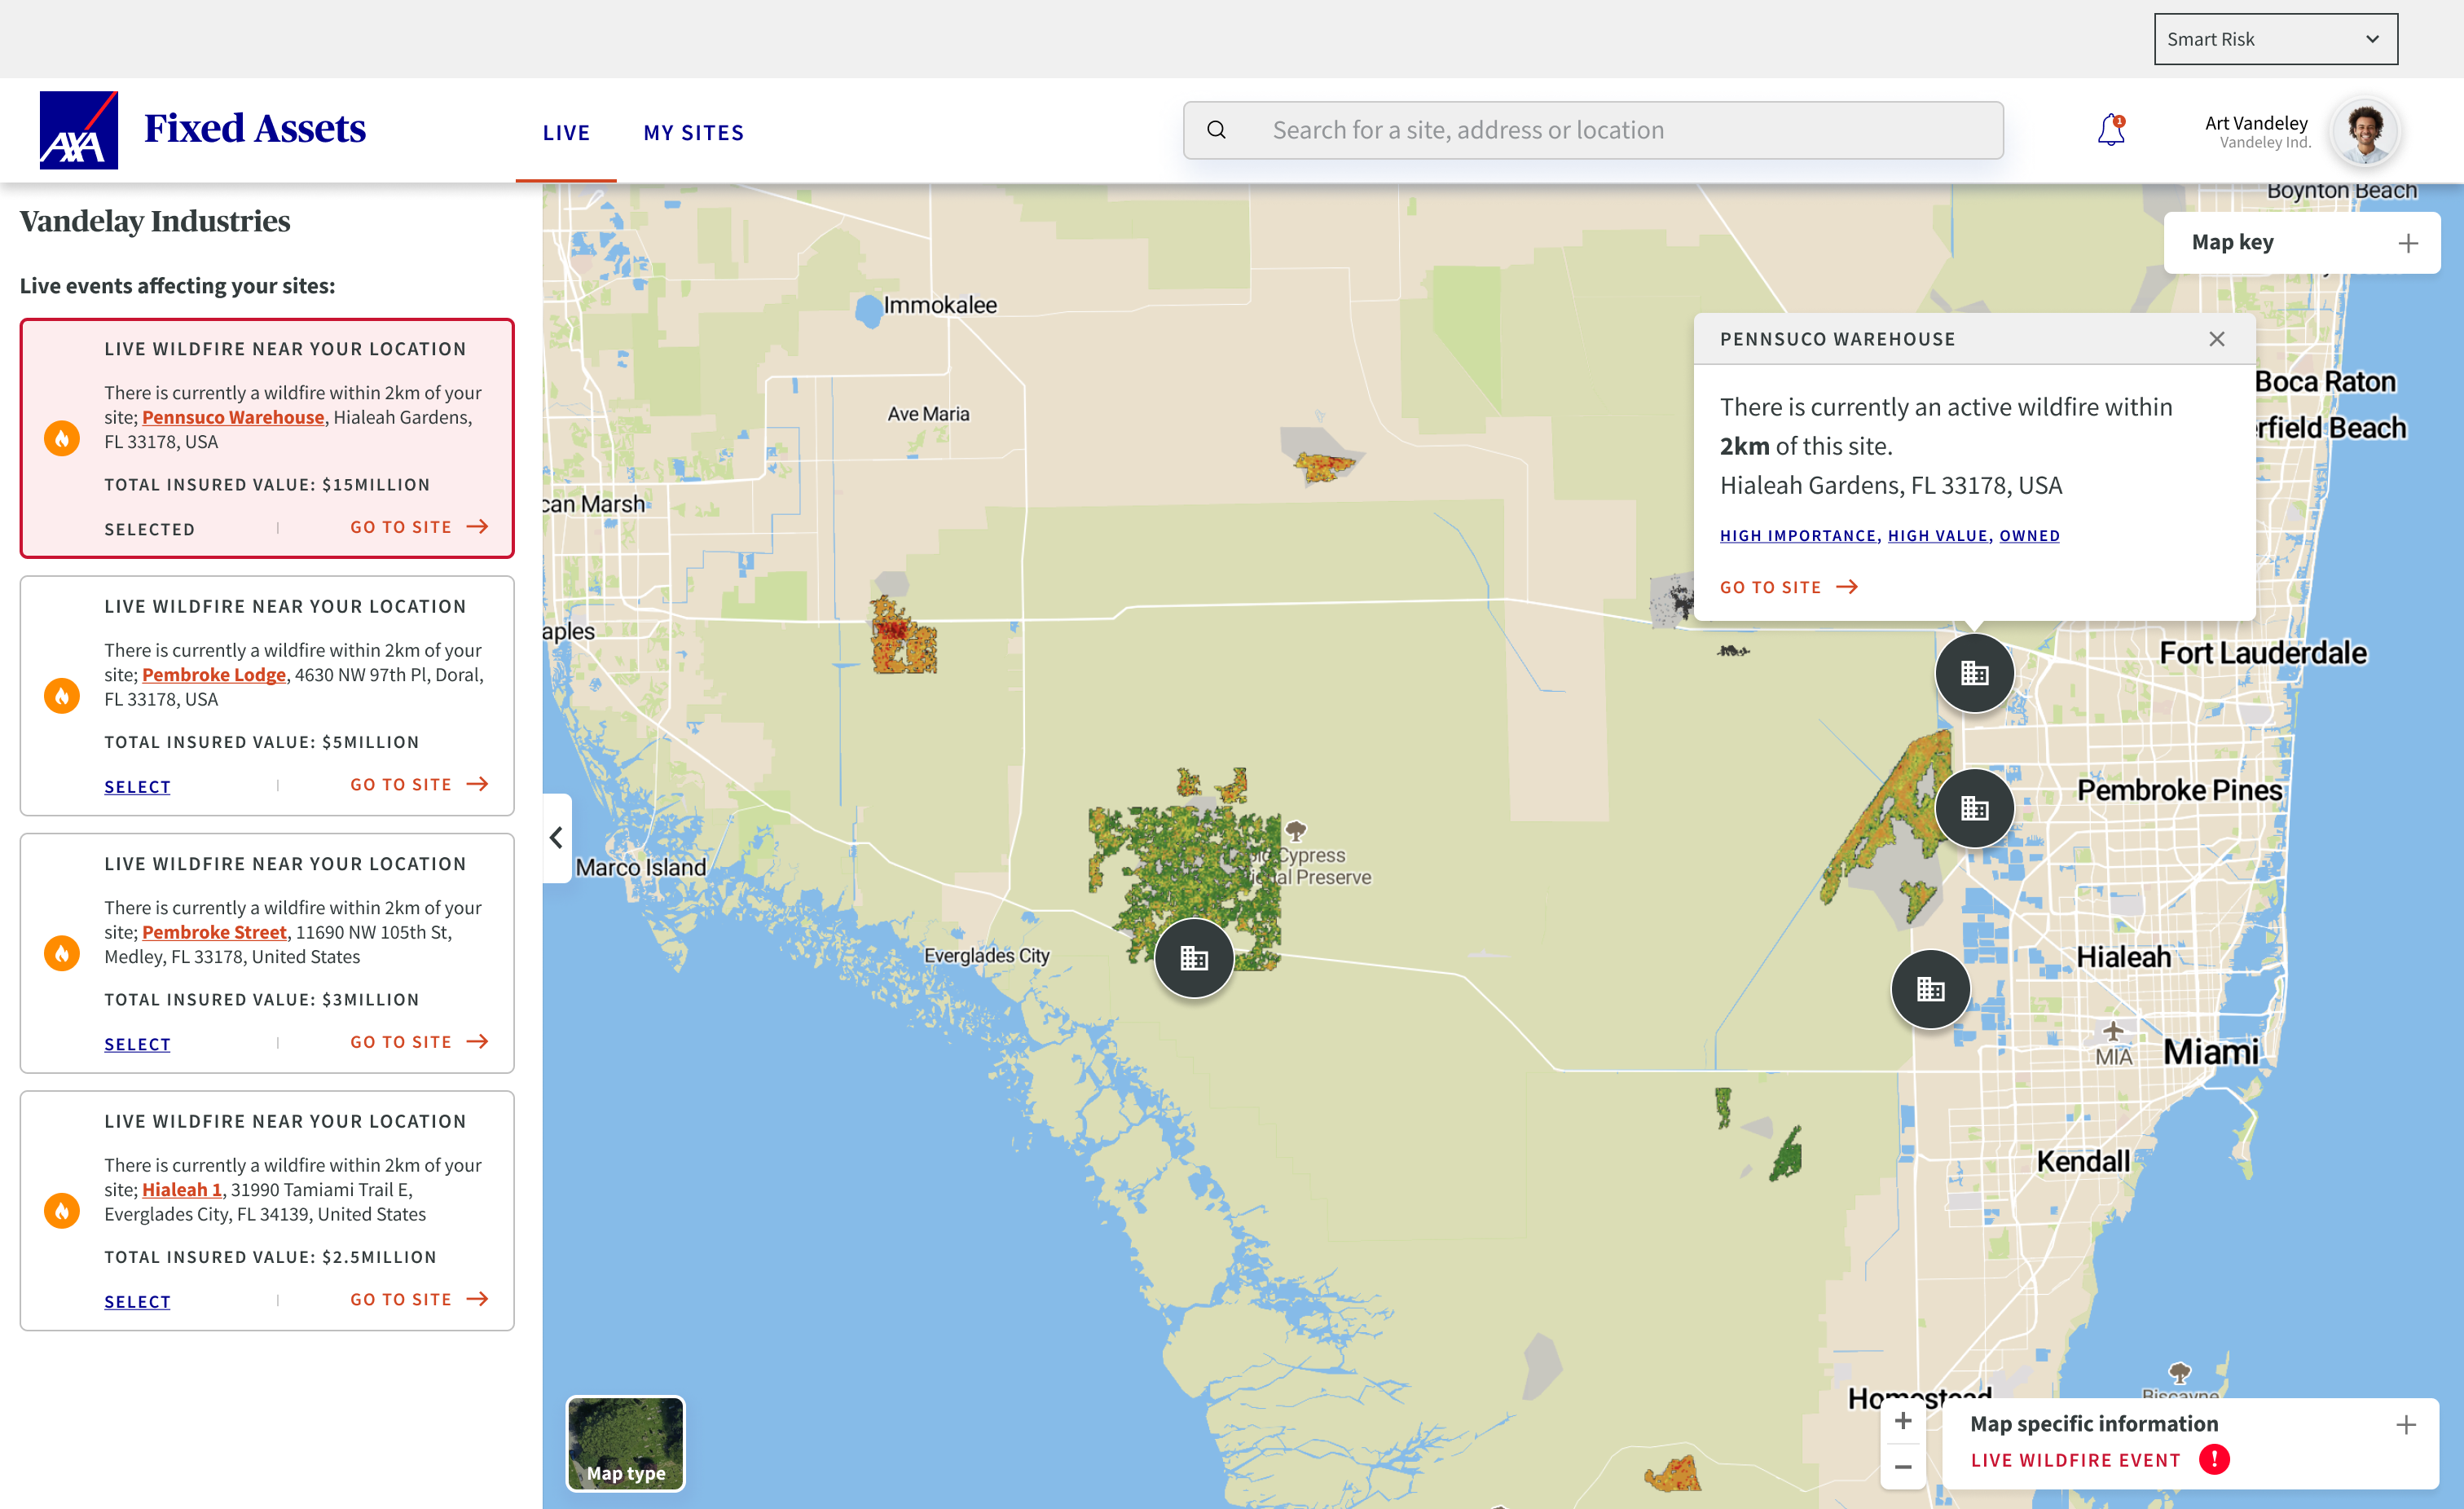Click HIGH IMPORTANCE tag link

click(1797, 536)
